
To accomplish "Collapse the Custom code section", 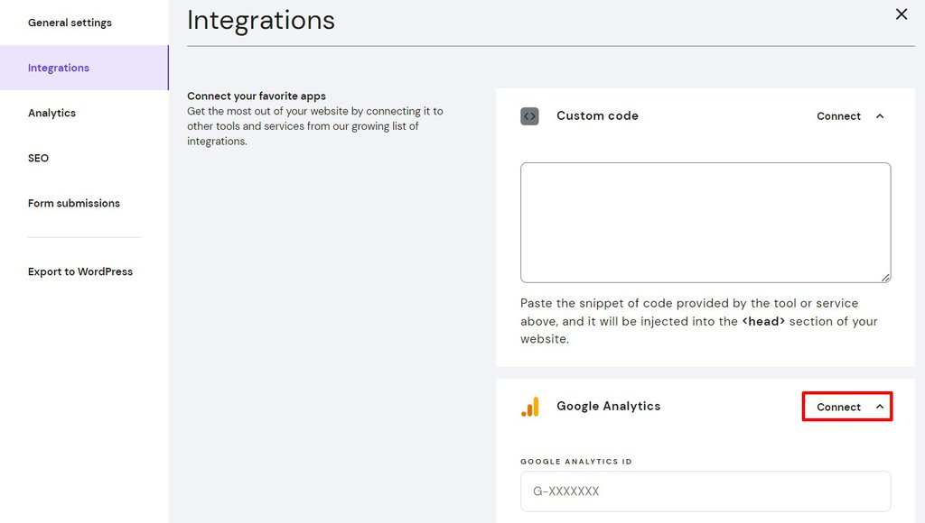I will tap(879, 115).
